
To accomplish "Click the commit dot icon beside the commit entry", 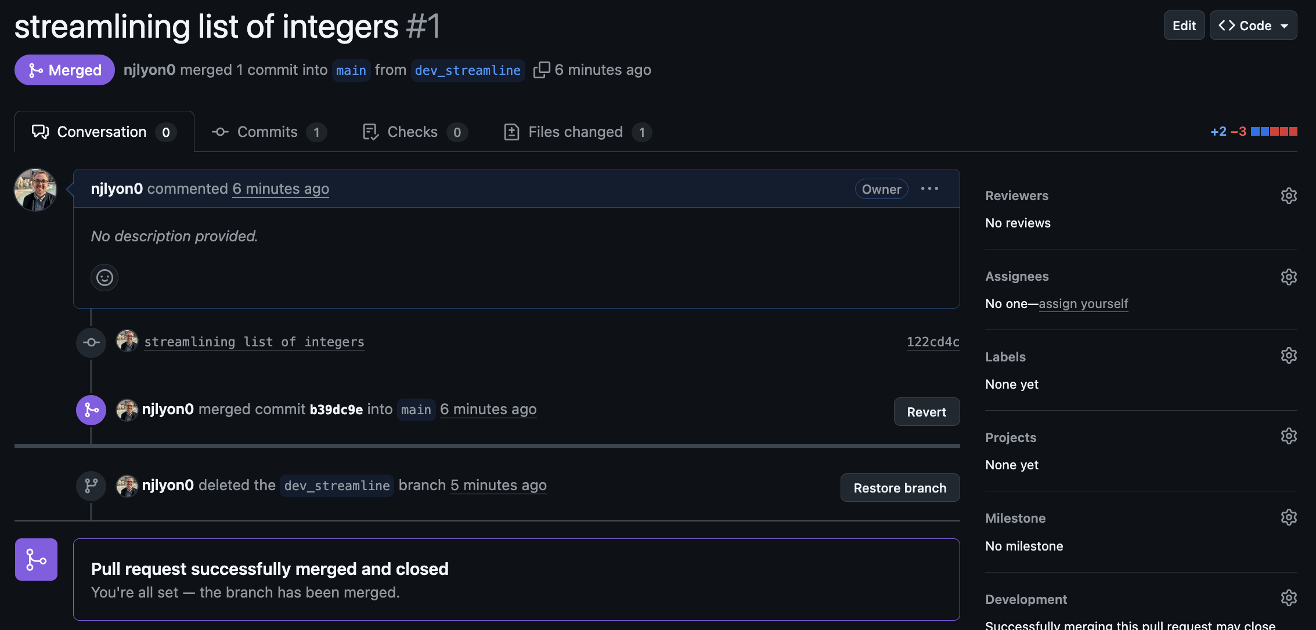I will [x=91, y=342].
